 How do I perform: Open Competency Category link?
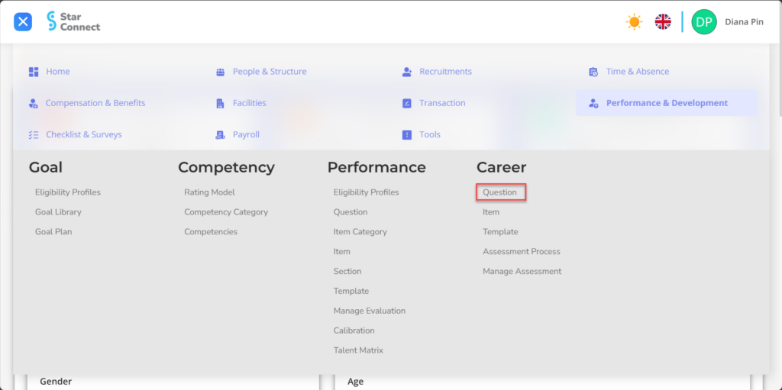pos(226,212)
